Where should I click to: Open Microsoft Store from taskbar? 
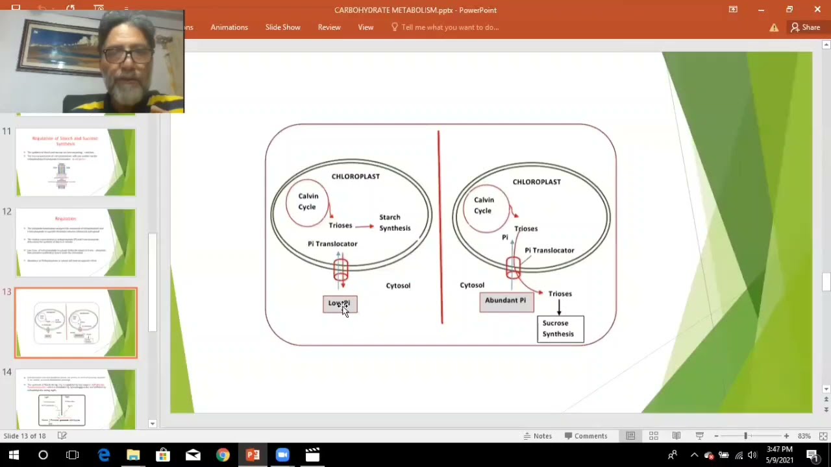pyautogui.click(x=163, y=455)
